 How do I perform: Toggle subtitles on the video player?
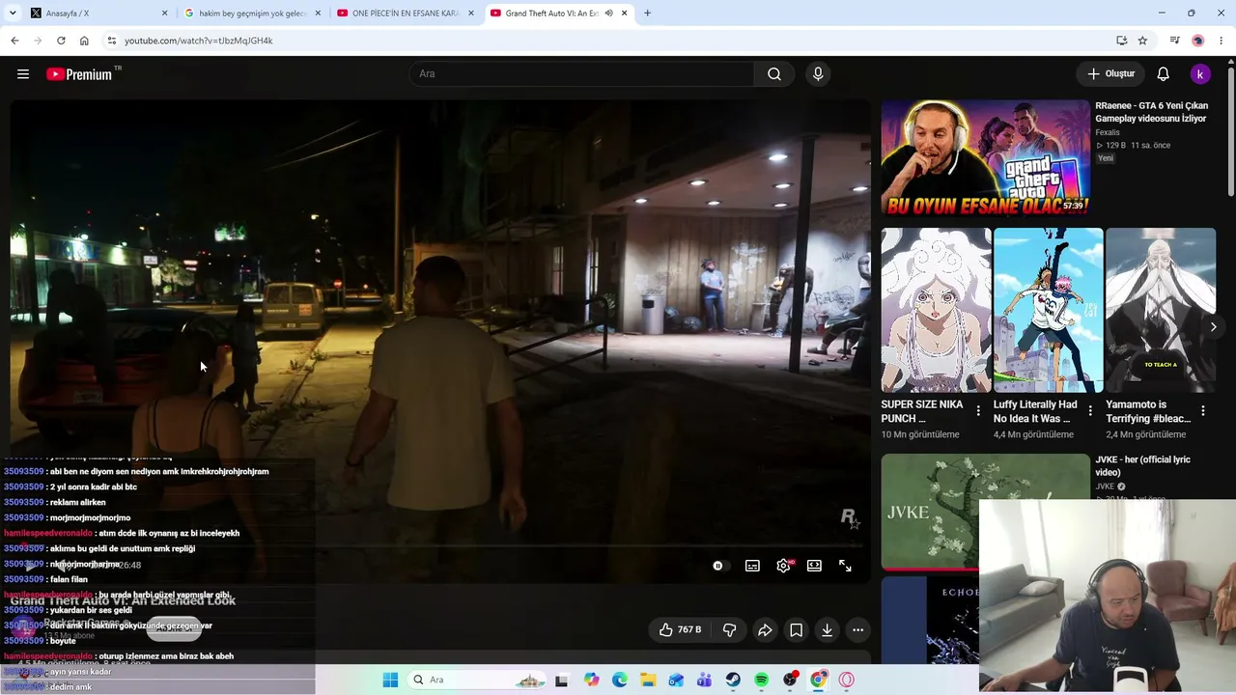pos(752,566)
